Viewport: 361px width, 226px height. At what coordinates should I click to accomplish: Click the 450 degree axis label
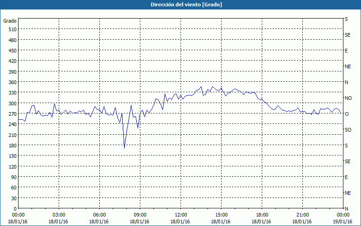point(13,51)
